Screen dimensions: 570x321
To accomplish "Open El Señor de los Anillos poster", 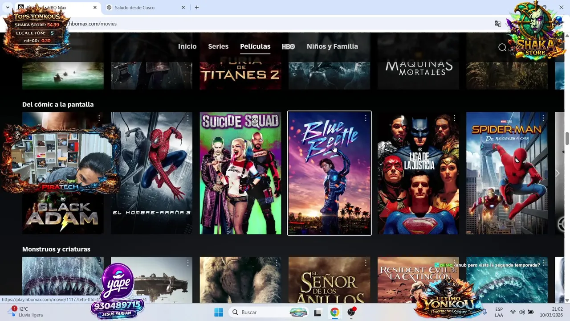I will [x=329, y=280].
